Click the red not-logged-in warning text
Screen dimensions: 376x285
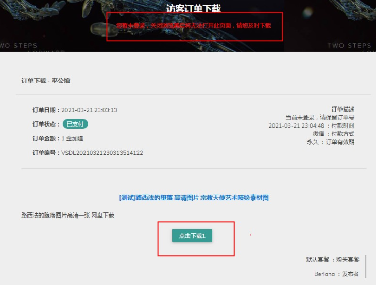(194, 26)
